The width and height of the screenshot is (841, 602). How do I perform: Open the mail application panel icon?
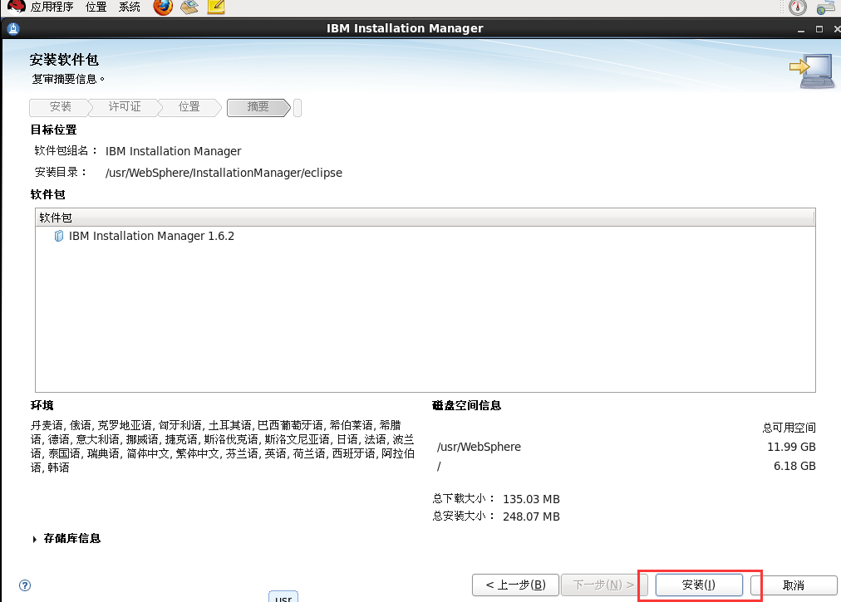coord(189,7)
